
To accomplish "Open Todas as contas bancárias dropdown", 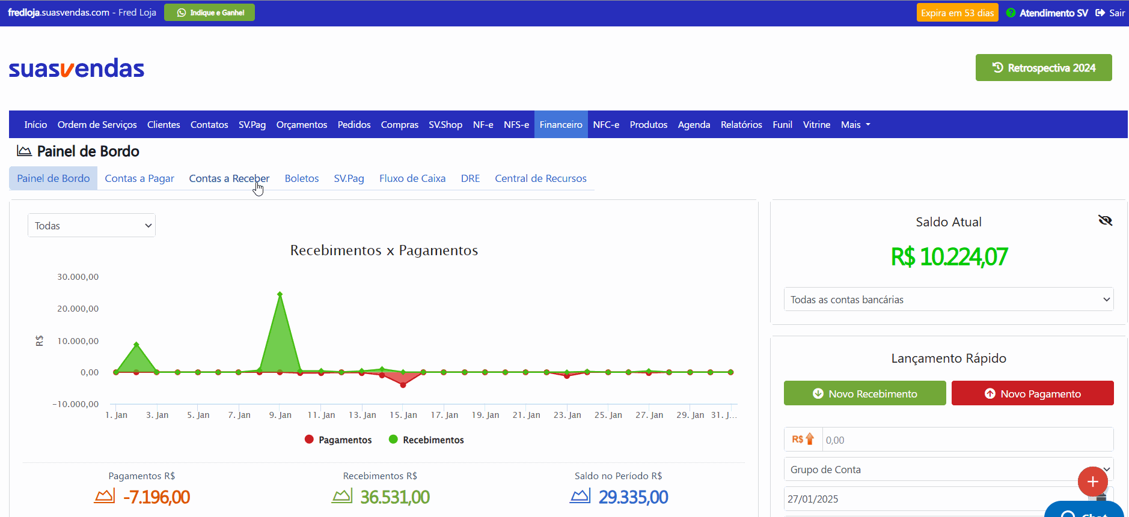I will [948, 299].
